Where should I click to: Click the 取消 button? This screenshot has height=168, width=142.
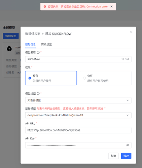113,156
